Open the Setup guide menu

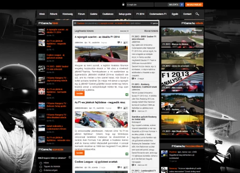coord(125,14)
